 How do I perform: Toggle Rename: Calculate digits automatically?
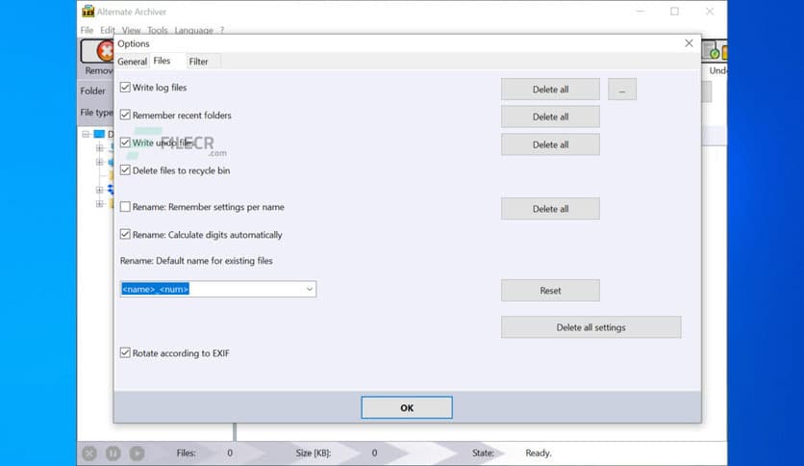(x=125, y=235)
